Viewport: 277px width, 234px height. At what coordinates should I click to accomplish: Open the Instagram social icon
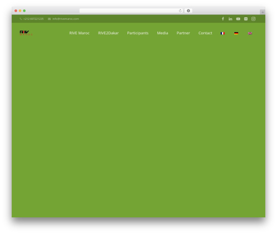pyautogui.click(x=253, y=19)
